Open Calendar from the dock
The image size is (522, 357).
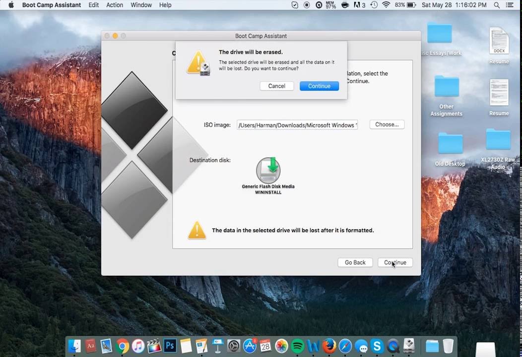pos(265,346)
